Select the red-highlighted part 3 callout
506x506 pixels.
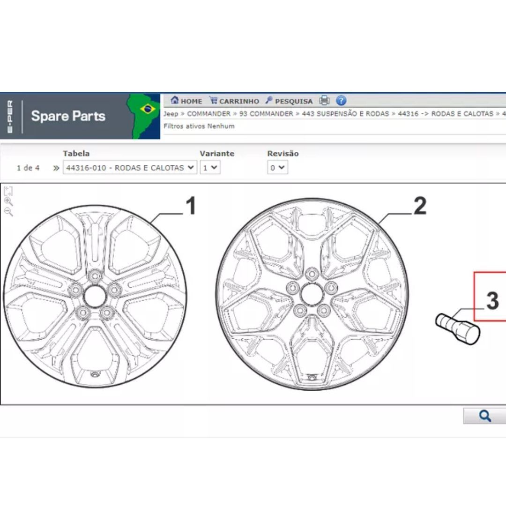pyautogui.click(x=491, y=298)
